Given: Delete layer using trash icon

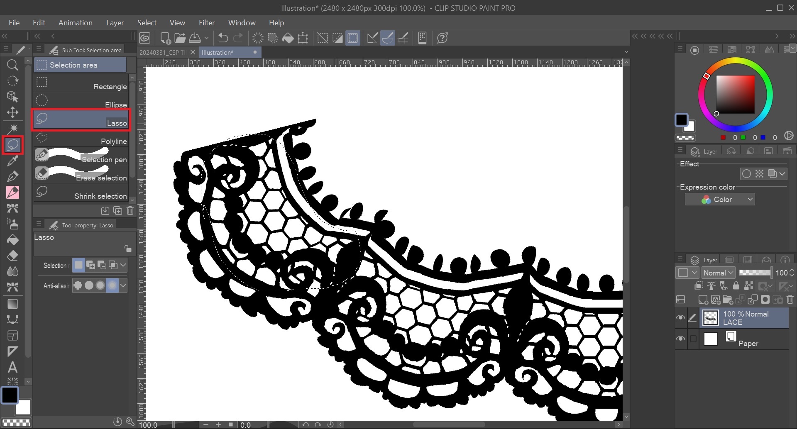Looking at the screenshot, I should [x=790, y=300].
